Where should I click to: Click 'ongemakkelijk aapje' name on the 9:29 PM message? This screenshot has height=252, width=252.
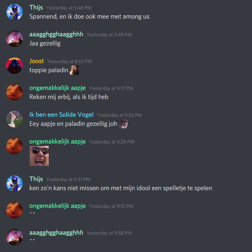click(57, 141)
